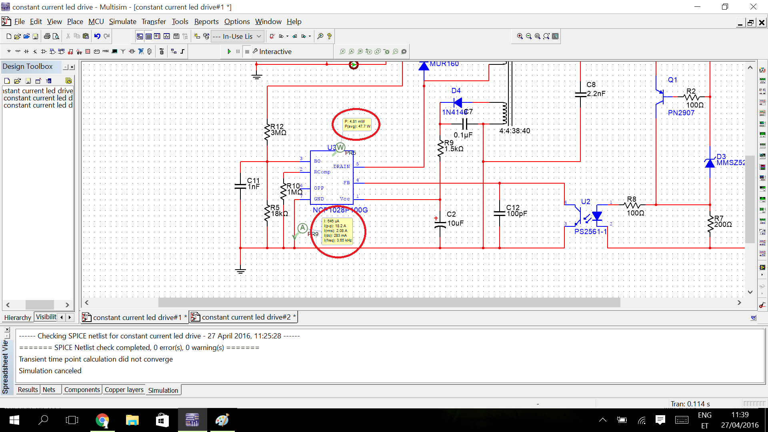This screenshot has height=432, width=768.
Task: Place a CMOS component
Action: click(61, 52)
